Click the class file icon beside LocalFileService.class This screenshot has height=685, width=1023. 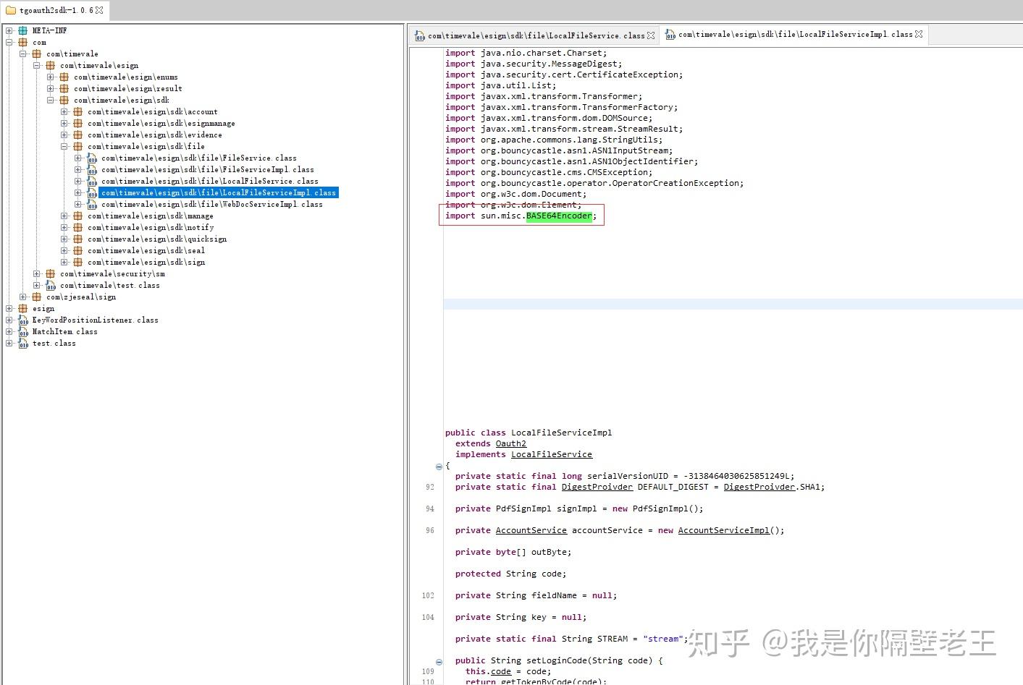tap(91, 181)
